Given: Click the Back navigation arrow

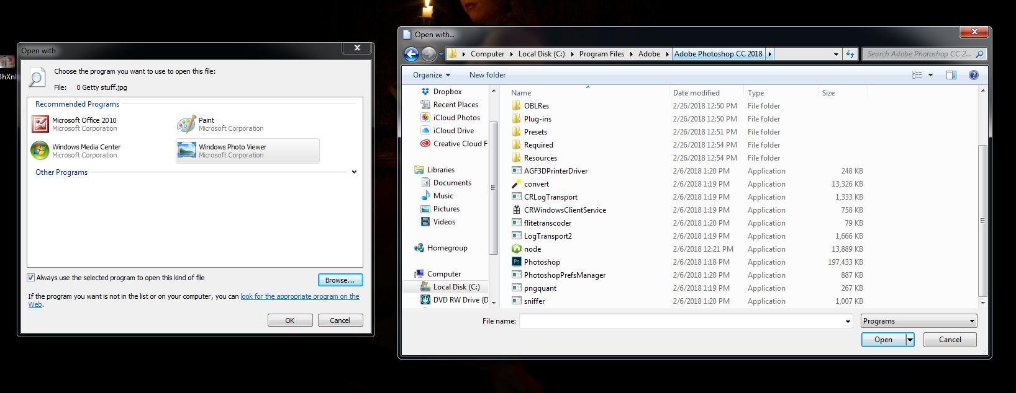Looking at the screenshot, I should pyautogui.click(x=411, y=54).
